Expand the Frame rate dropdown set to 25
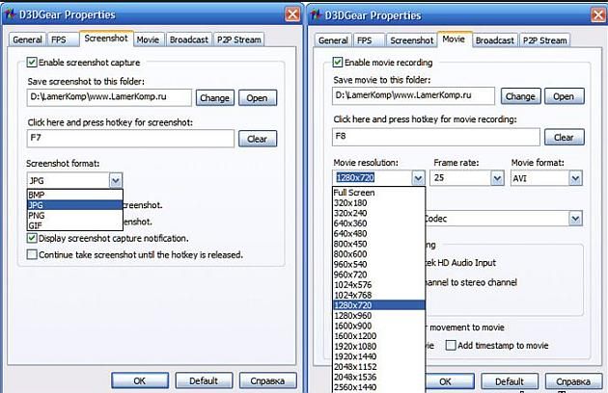The height and width of the screenshot is (393, 608). point(496,178)
